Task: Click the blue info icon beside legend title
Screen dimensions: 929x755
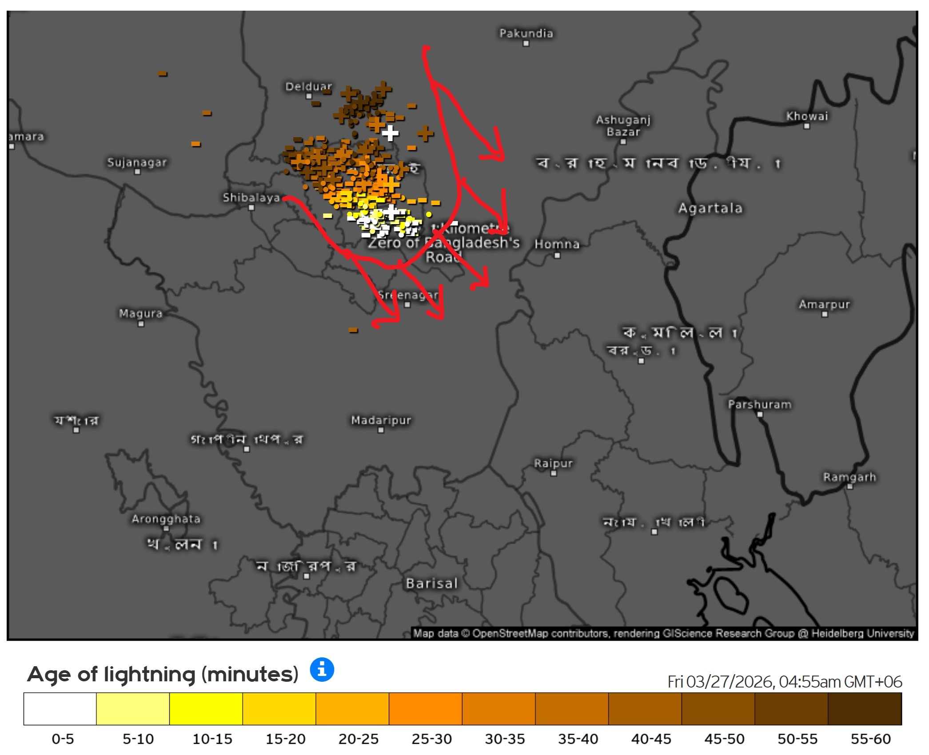Action: point(322,669)
